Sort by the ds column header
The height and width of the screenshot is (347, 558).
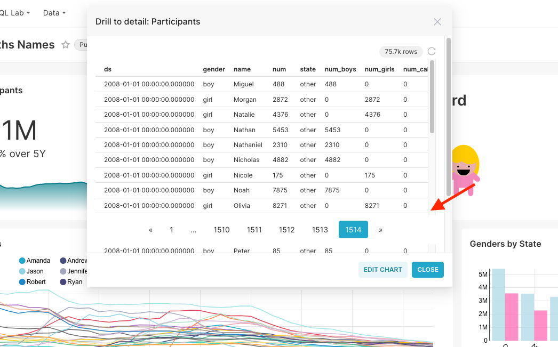click(x=108, y=69)
